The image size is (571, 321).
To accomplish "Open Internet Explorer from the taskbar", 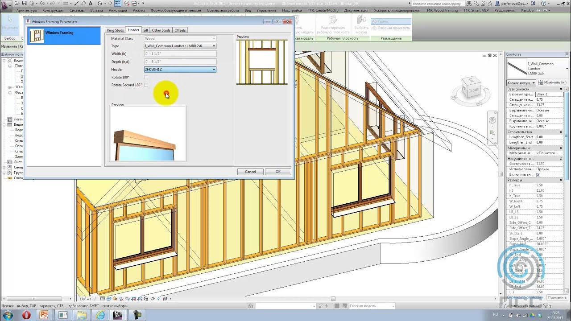I will pos(101,315).
